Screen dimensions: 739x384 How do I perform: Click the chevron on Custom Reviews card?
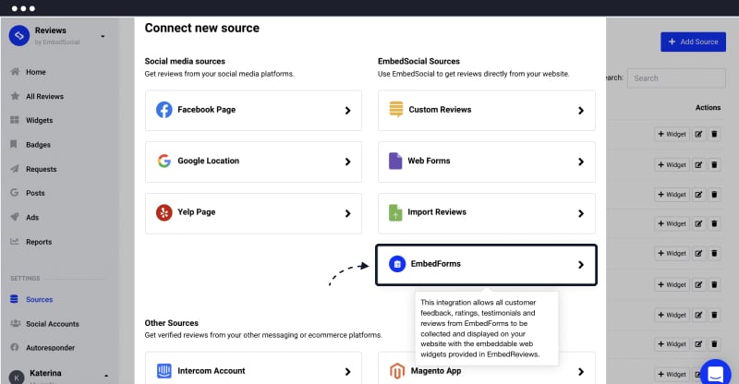click(581, 110)
